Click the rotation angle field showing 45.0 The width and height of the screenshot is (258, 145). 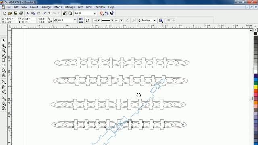66,20
